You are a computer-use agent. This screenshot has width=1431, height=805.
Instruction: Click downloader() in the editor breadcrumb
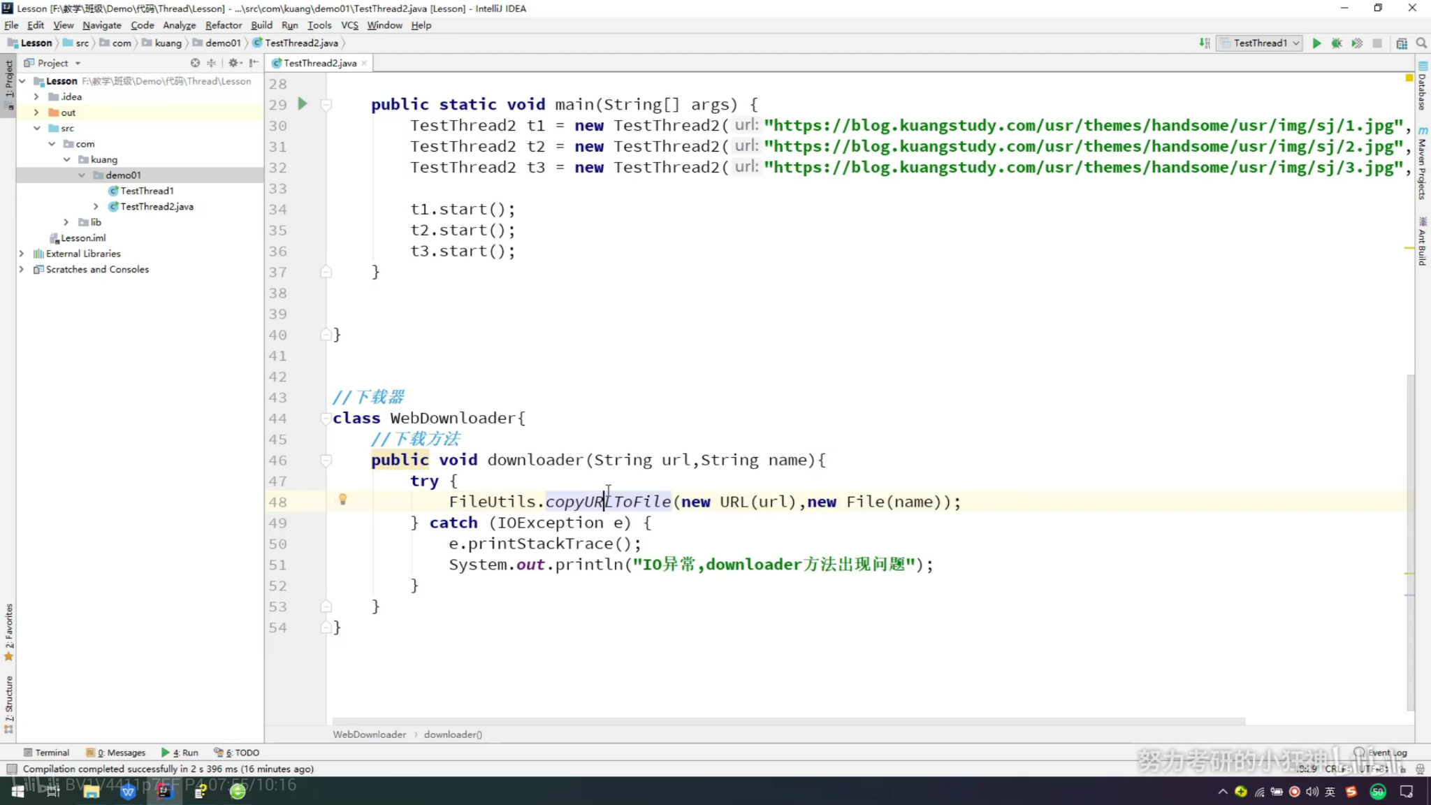click(453, 734)
